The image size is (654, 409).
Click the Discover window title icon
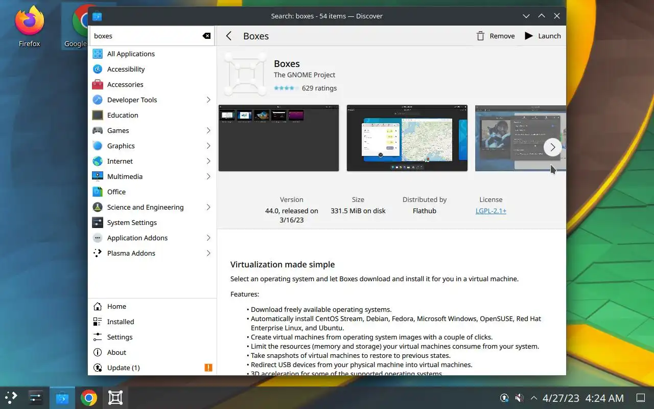pyautogui.click(x=97, y=16)
